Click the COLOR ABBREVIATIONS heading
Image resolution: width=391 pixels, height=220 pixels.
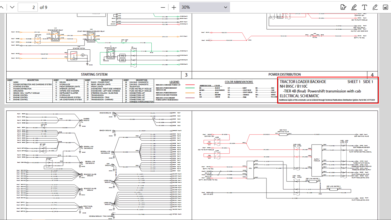239,82
